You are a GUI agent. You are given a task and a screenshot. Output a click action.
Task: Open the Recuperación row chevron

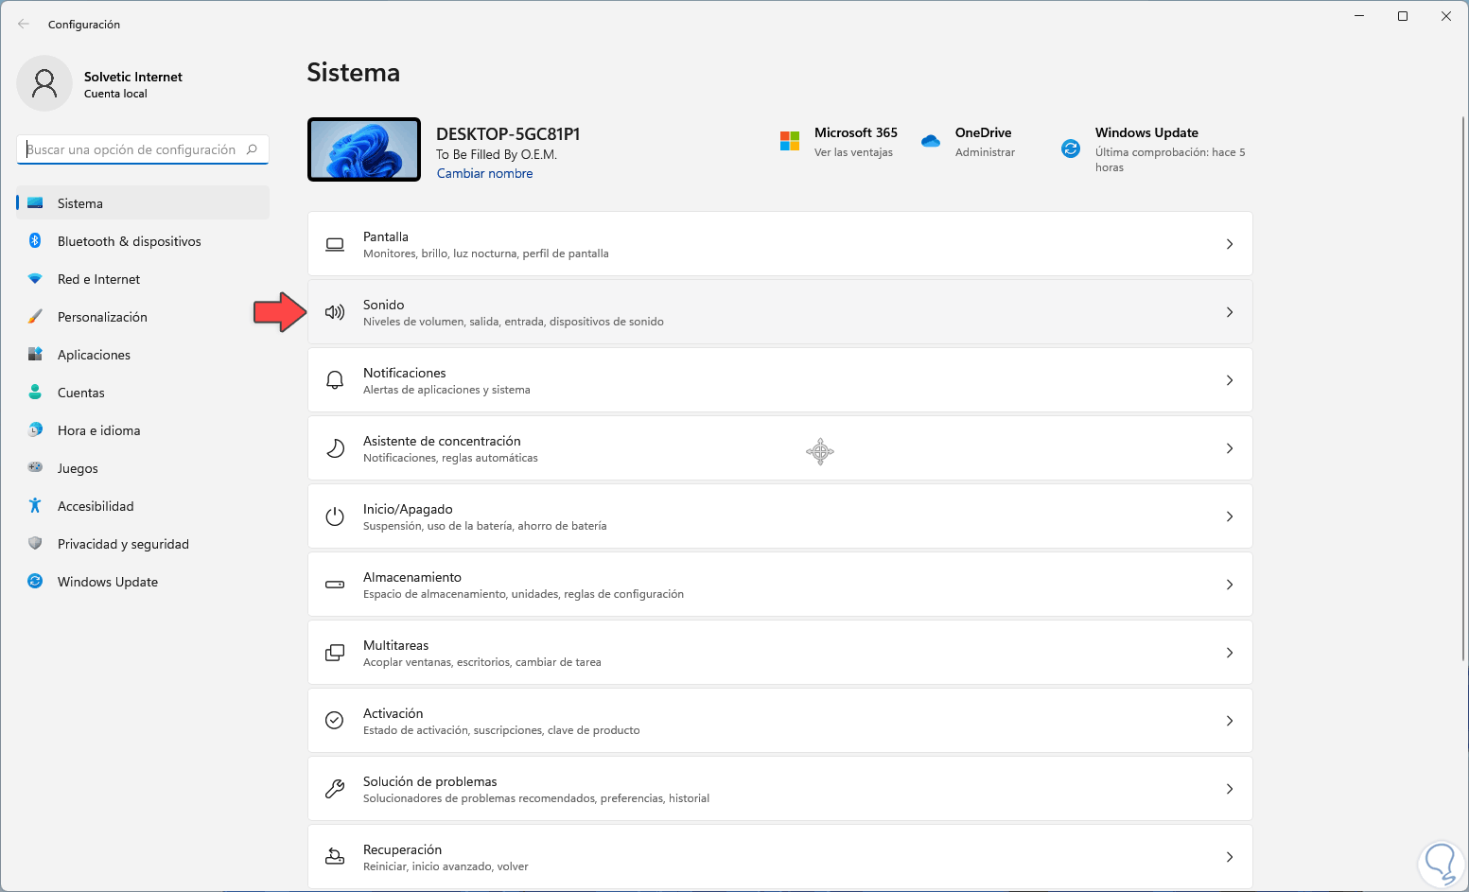(x=1230, y=857)
